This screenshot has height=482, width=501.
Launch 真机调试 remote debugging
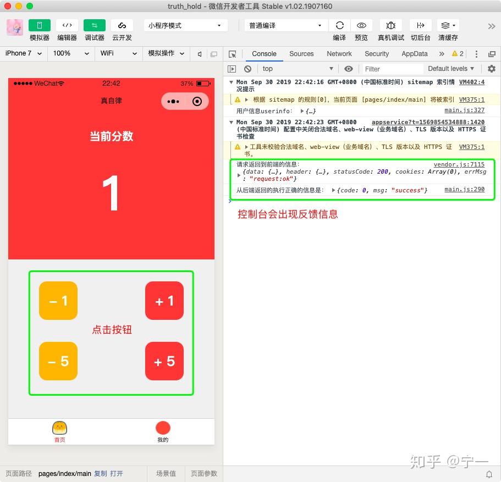point(390,25)
